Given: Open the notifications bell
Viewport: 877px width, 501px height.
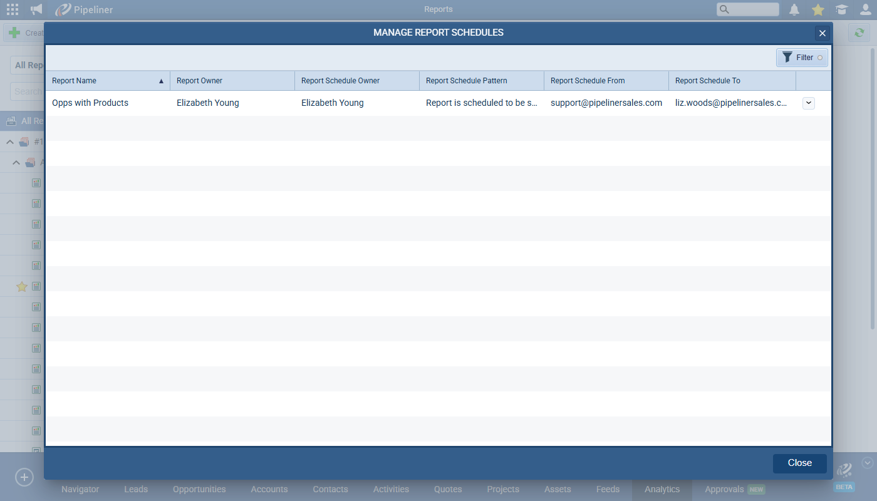Looking at the screenshot, I should tap(794, 9).
